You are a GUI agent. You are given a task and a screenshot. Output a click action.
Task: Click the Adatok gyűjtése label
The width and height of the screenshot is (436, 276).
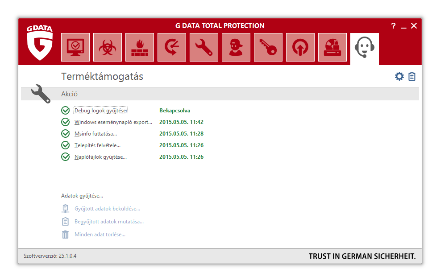point(82,196)
